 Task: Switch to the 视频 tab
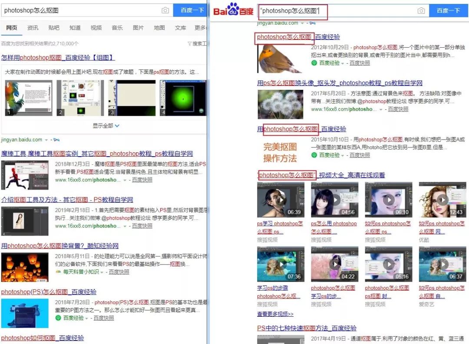(96, 28)
